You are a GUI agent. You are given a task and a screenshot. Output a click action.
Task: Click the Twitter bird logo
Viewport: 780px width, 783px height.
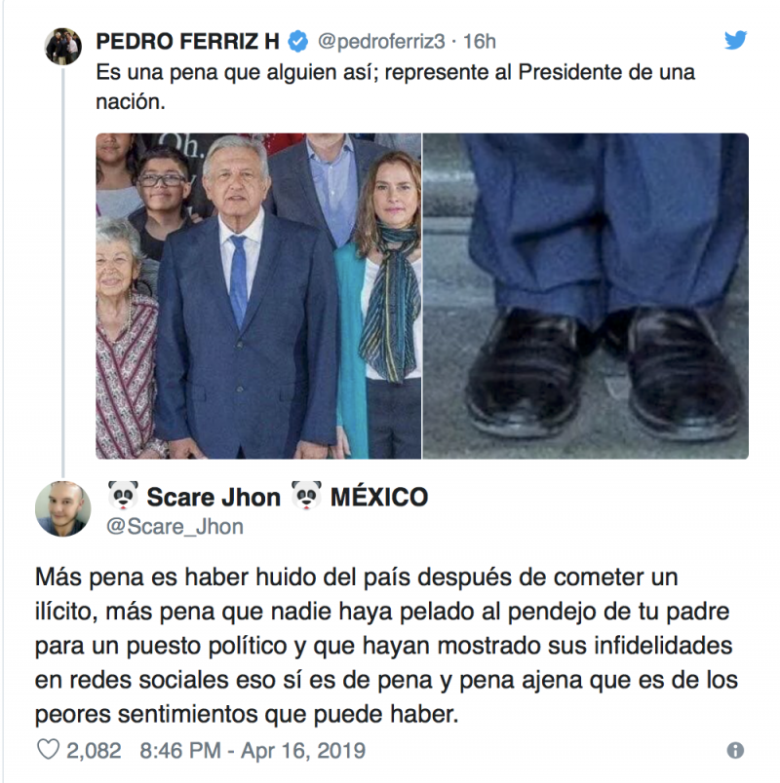coord(735,40)
